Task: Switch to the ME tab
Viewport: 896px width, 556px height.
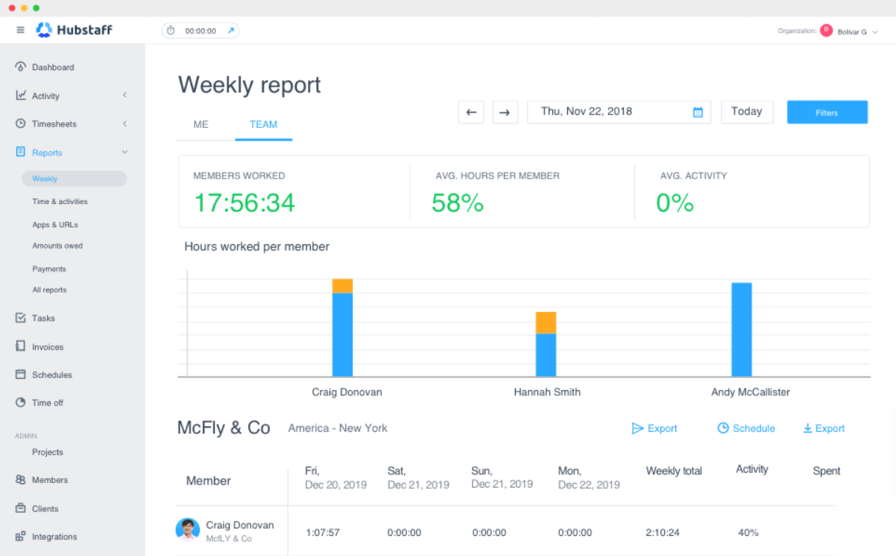Action: point(201,124)
